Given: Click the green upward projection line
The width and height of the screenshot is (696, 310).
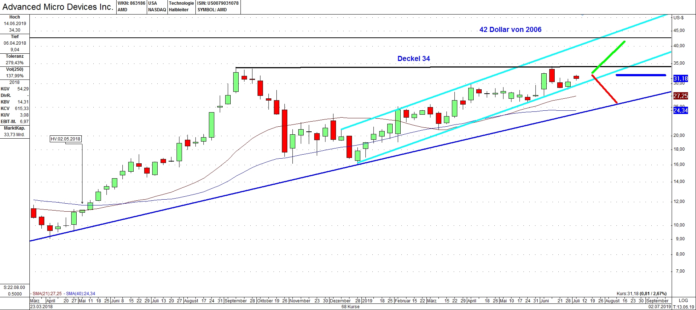Looking at the screenshot, I should pos(608,57).
